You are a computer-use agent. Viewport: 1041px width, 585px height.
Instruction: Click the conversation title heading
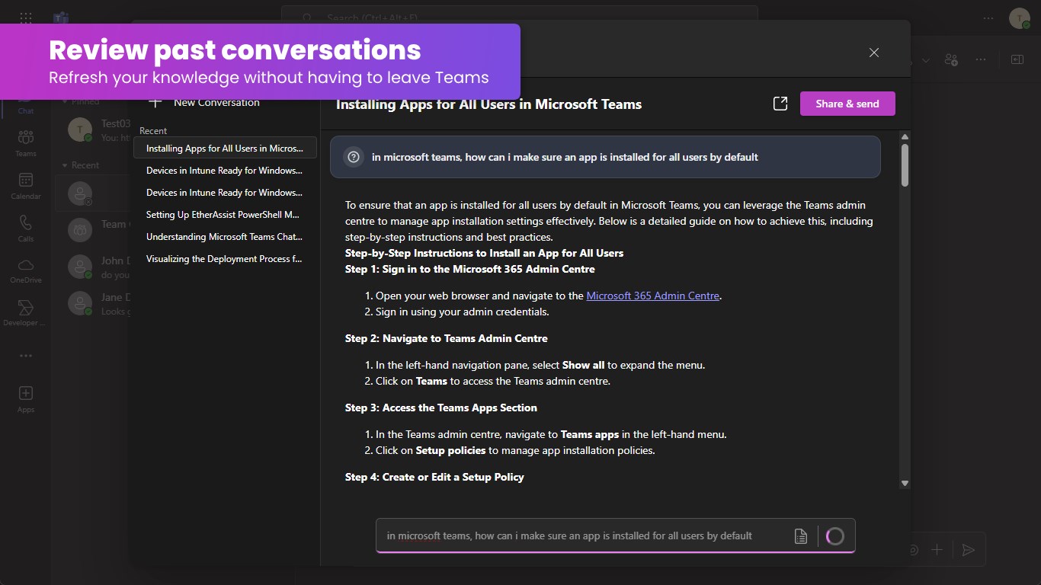click(488, 104)
